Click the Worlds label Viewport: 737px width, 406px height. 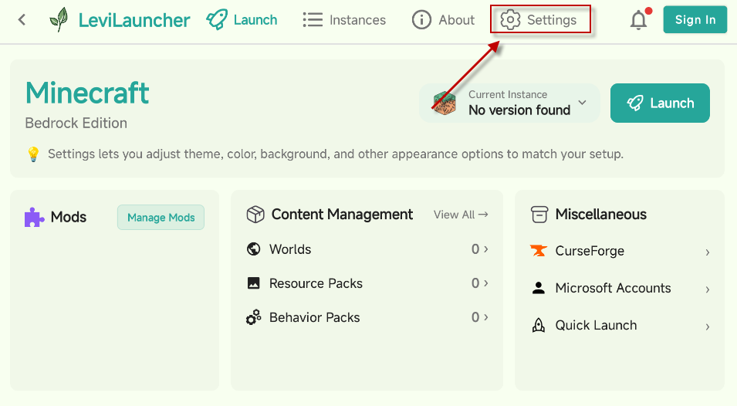click(290, 249)
